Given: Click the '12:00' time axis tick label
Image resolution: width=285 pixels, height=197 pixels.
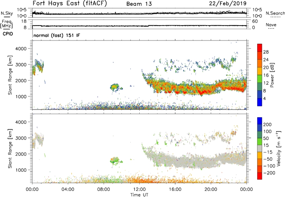Looking at the screenshot, I should coord(139,190).
